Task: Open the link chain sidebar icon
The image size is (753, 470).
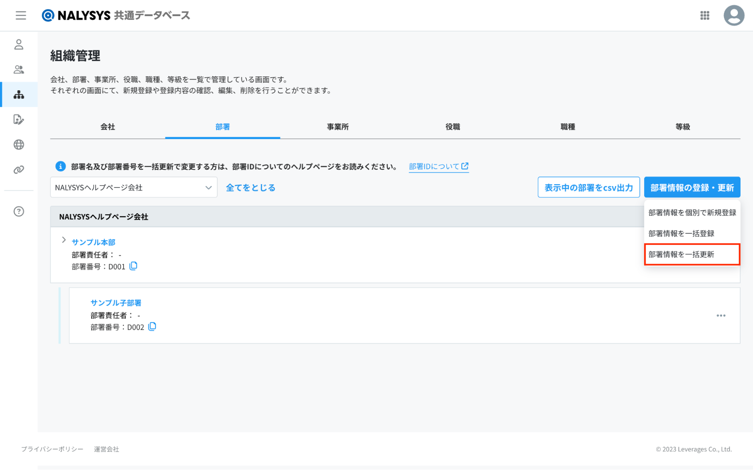Action: click(x=19, y=170)
